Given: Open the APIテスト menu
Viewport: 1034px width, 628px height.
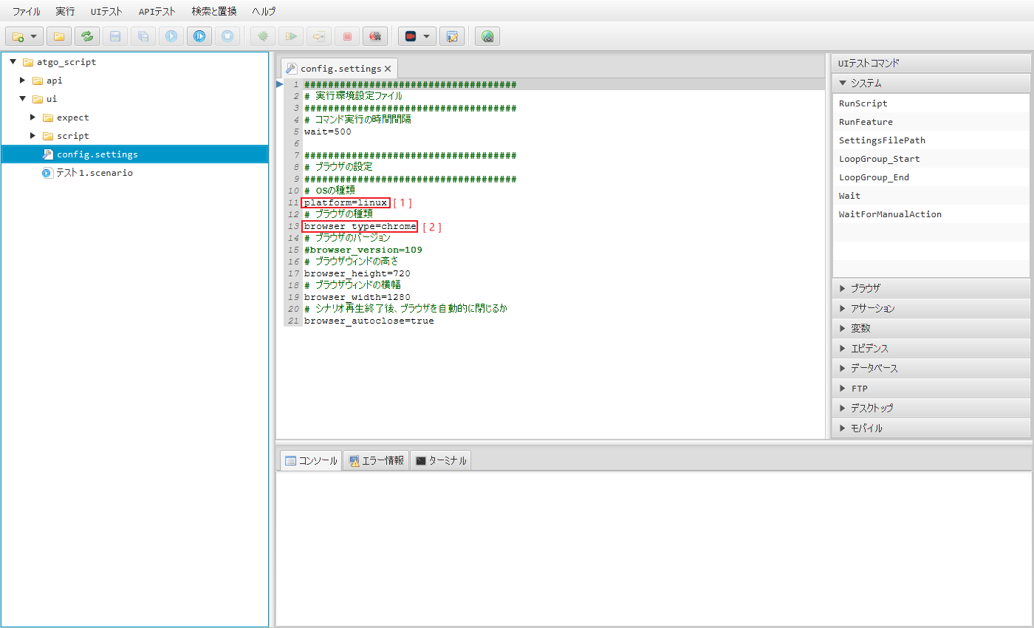Looking at the screenshot, I should coord(157,12).
